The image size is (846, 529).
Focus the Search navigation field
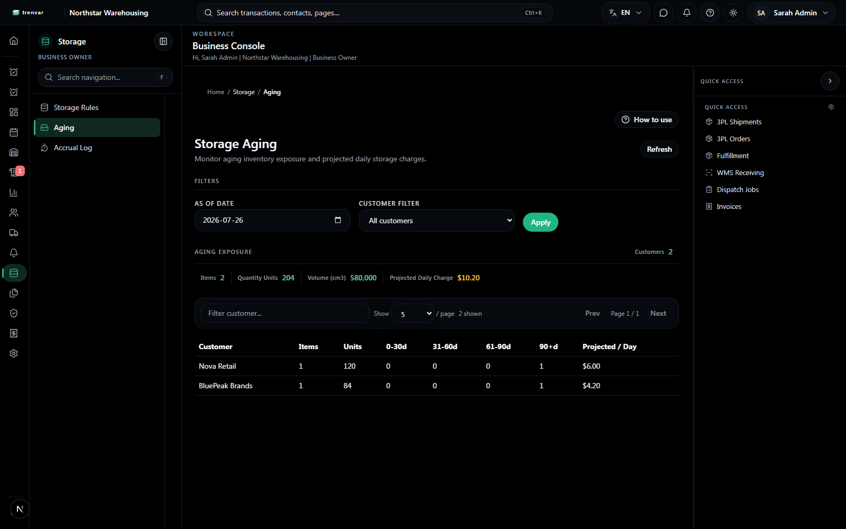105,77
